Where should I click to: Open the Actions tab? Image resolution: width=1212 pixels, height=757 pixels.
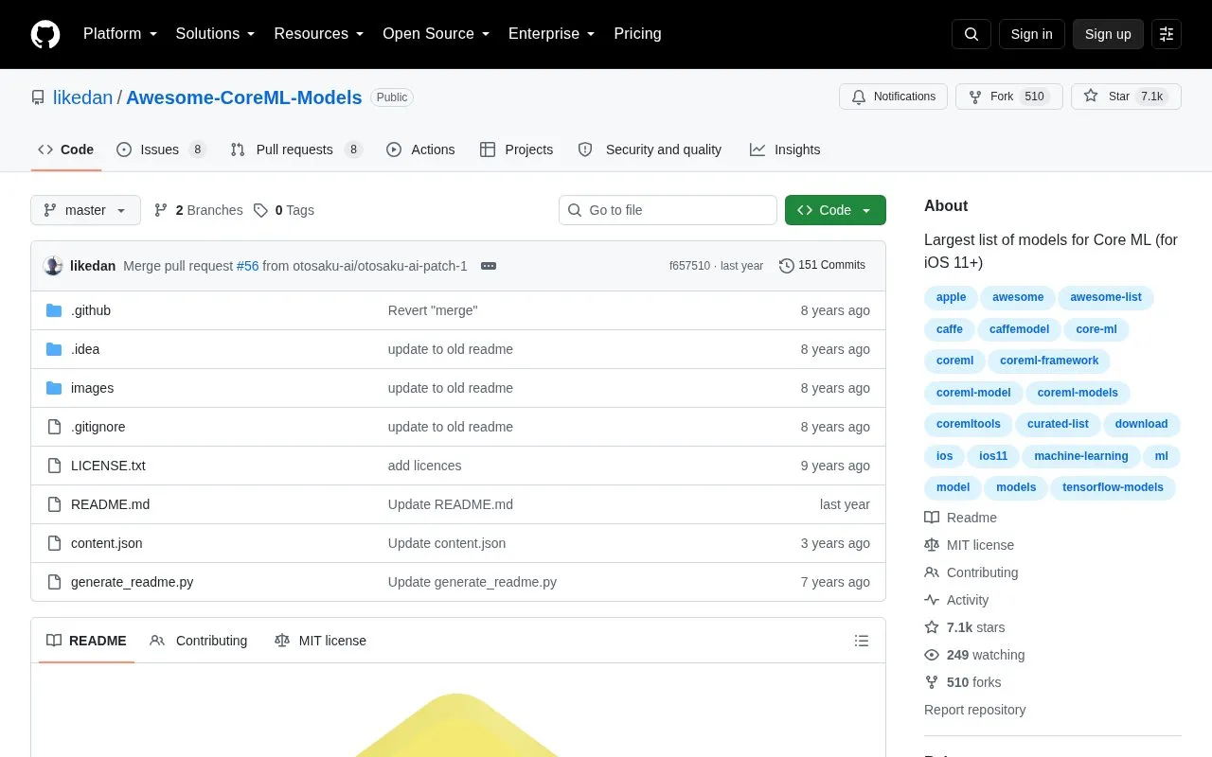click(420, 150)
